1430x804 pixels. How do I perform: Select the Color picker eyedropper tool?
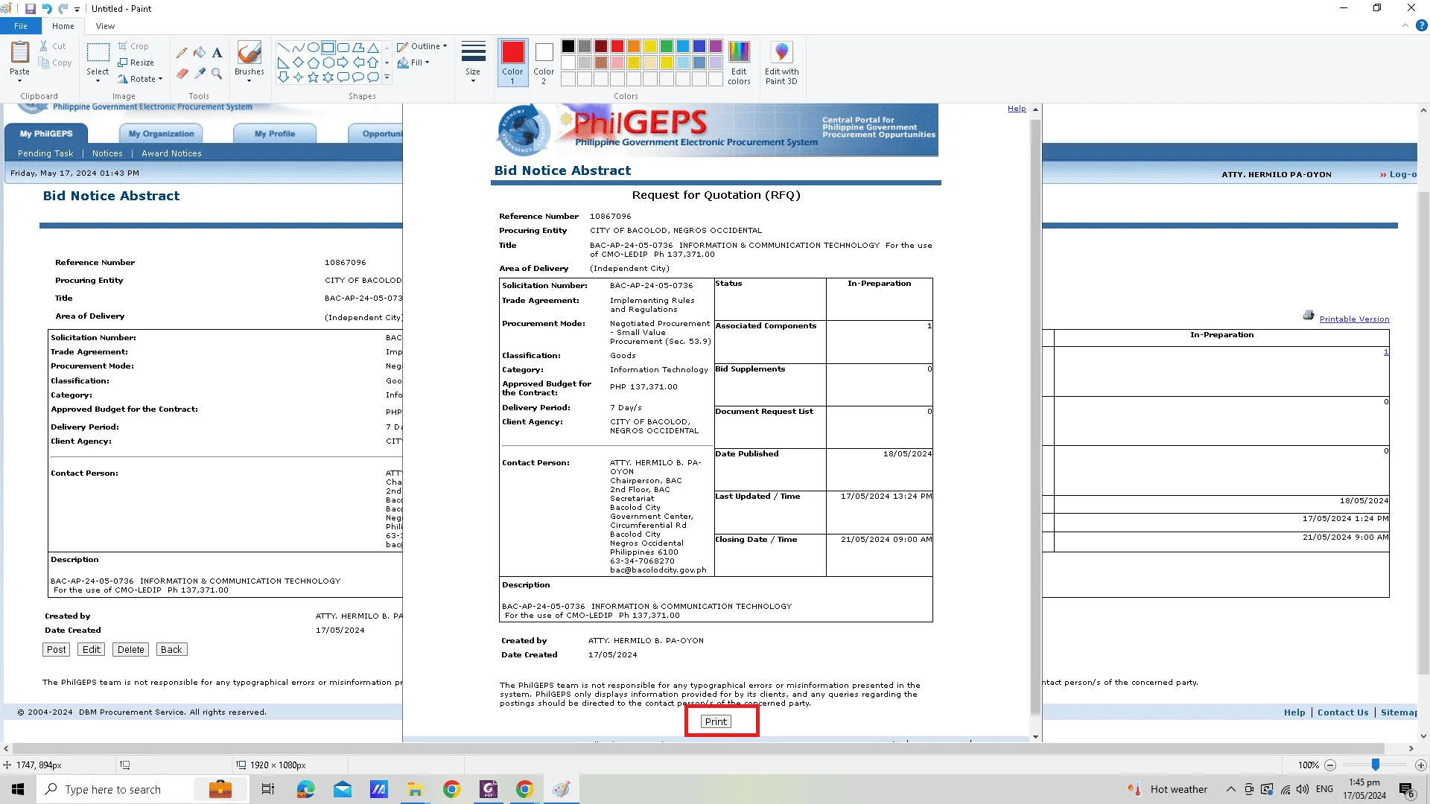(x=200, y=73)
